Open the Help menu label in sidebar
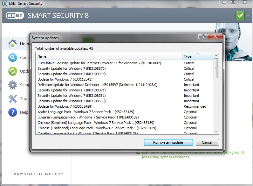253x186 pixels. [24, 112]
